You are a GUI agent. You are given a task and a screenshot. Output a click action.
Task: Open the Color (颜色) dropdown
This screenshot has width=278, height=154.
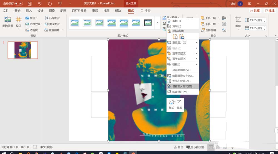(31, 18)
